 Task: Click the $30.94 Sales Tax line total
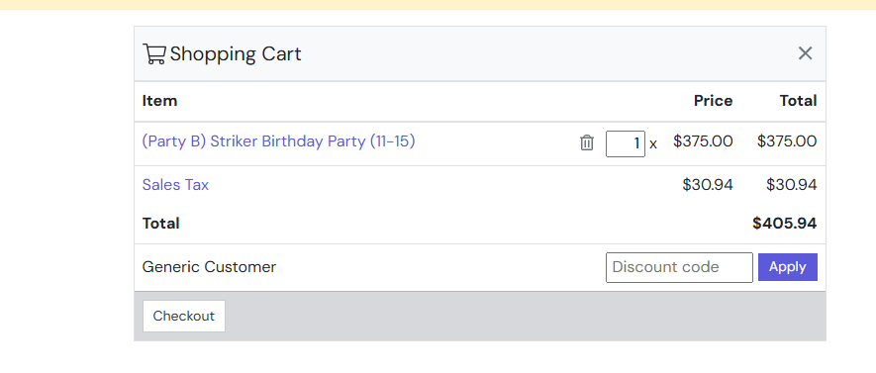click(x=792, y=185)
